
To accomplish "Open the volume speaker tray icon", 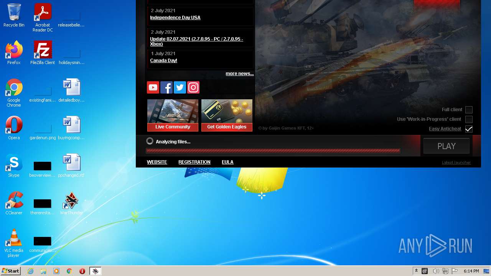I will click(436, 271).
